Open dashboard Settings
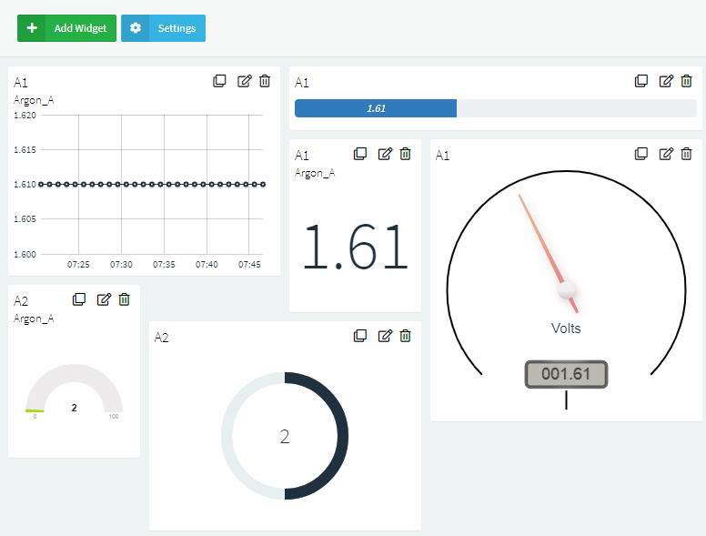This screenshot has height=536, width=706. pos(163,28)
